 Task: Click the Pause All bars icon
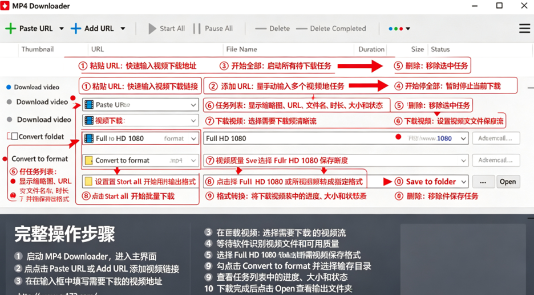(196, 28)
